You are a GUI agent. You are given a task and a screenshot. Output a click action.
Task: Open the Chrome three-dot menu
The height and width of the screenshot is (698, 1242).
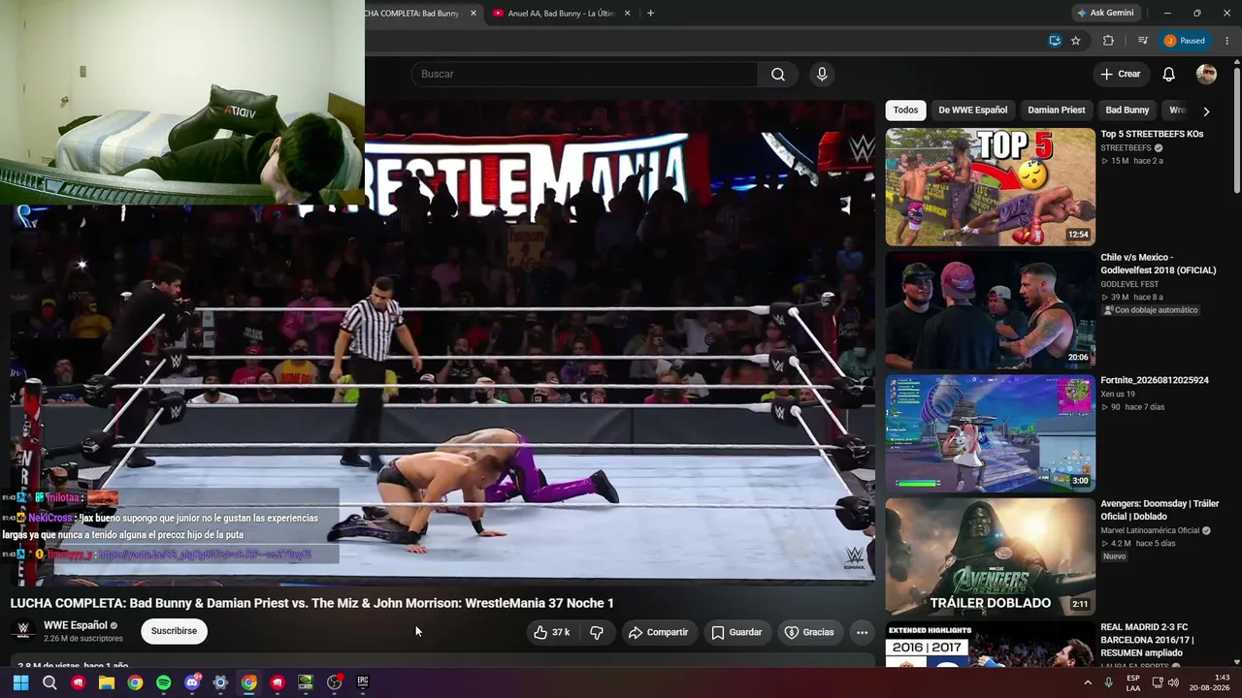point(1227,41)
